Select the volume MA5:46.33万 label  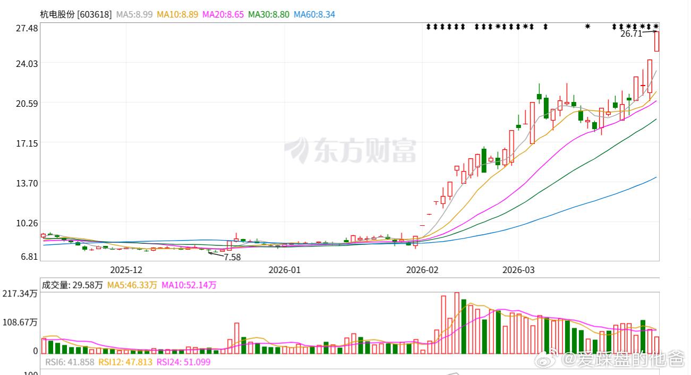[132, 285]
